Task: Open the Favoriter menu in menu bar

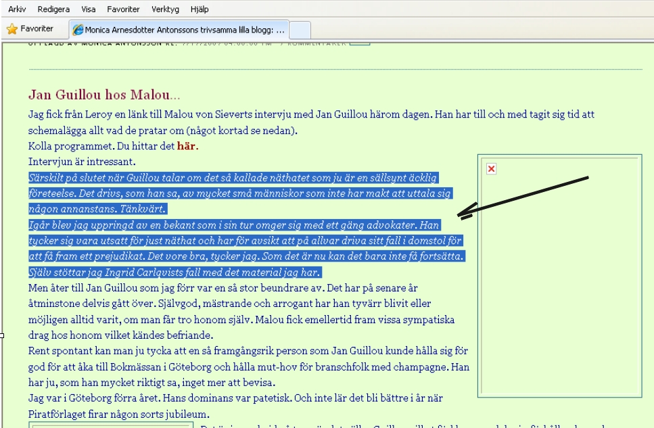Action: tap(123, 9)
